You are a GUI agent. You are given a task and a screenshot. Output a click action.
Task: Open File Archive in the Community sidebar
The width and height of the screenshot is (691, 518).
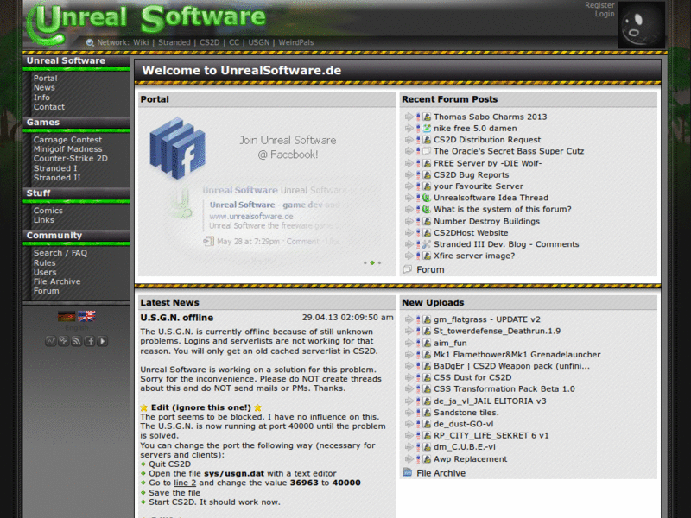click(x=57, y=281)
